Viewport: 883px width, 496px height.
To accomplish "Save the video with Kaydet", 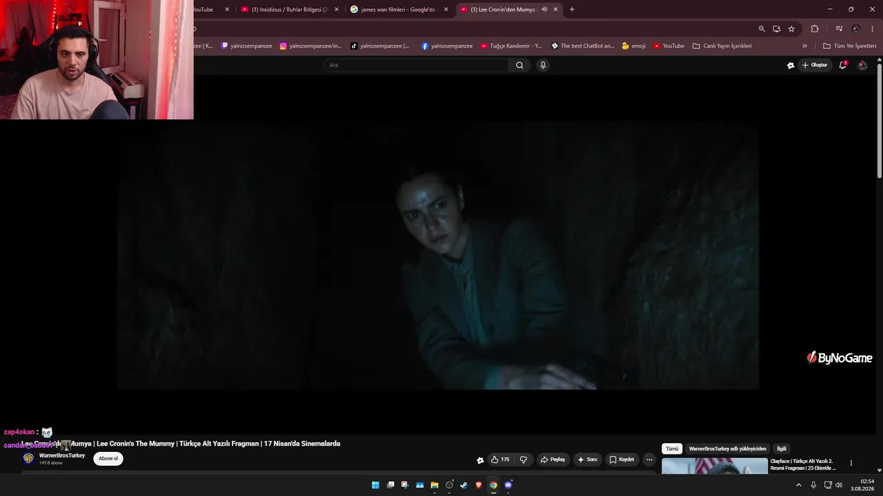I will (622, 459).
